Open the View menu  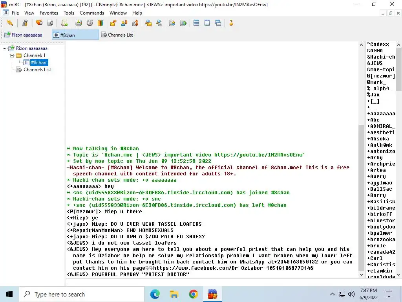[29, 13]
